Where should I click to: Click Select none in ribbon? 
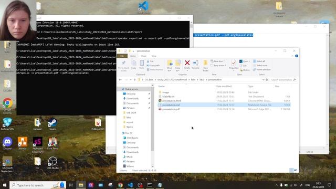point(260,65)
